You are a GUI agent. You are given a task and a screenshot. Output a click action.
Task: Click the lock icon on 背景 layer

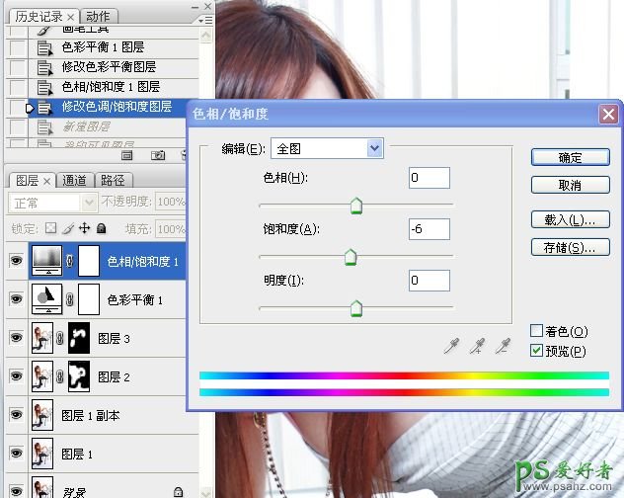(179, 492)
